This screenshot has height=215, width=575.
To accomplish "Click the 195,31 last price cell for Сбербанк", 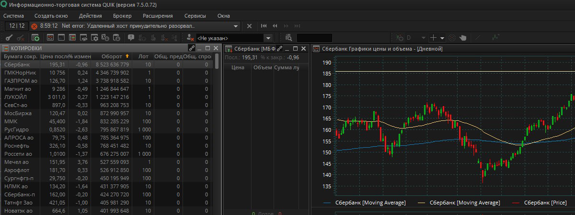I will 54,64.
